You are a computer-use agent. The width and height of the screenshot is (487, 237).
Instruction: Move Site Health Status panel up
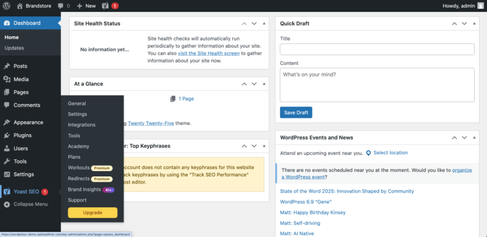(244, 24)
